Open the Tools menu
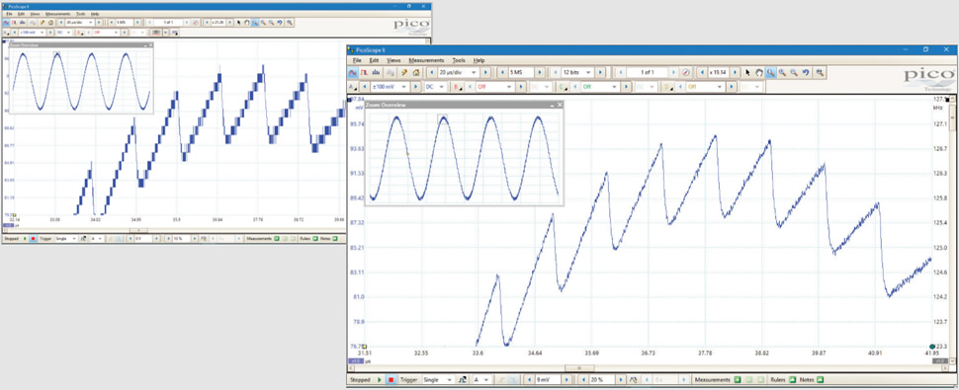 click(459, 60)
